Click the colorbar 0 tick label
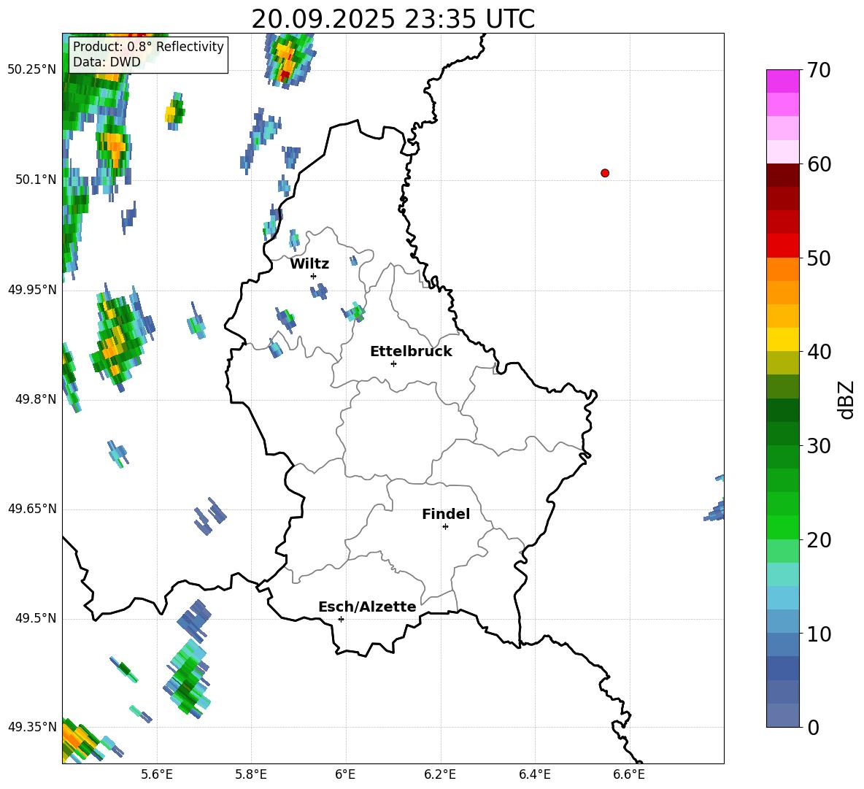The width and height of the screenshot is (864, 789). click(813, 727)
